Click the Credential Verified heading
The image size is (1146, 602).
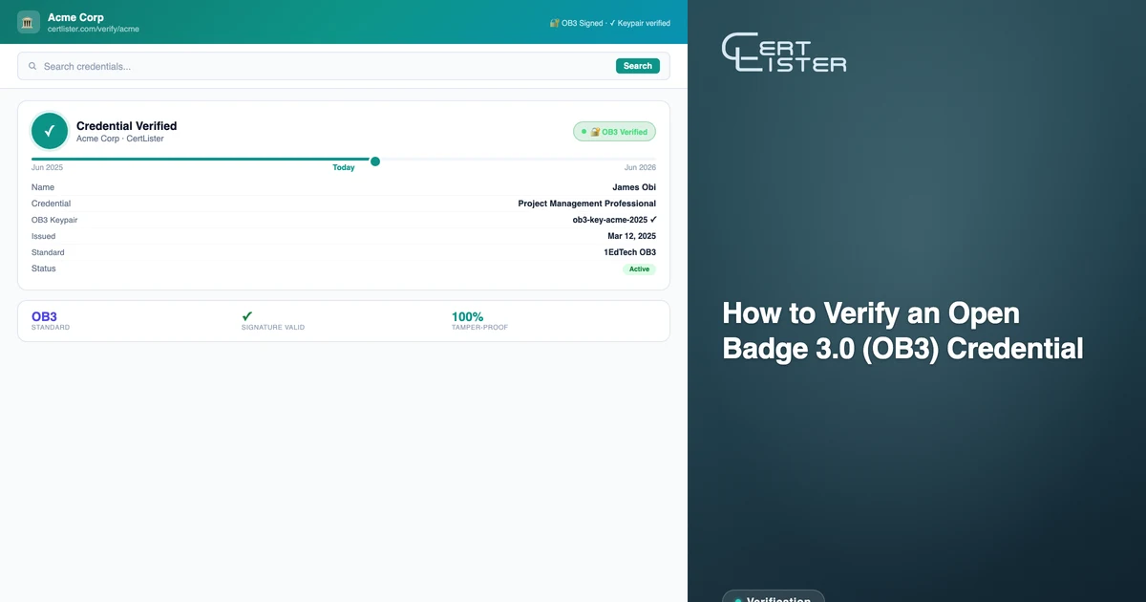126,126
